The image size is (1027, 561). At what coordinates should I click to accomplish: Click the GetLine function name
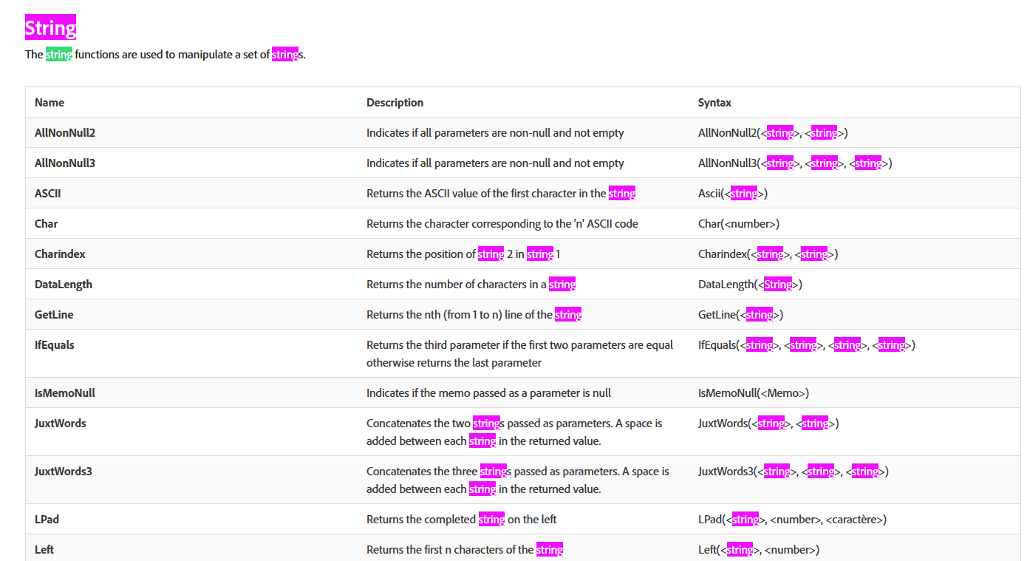[x=53, y=314]
